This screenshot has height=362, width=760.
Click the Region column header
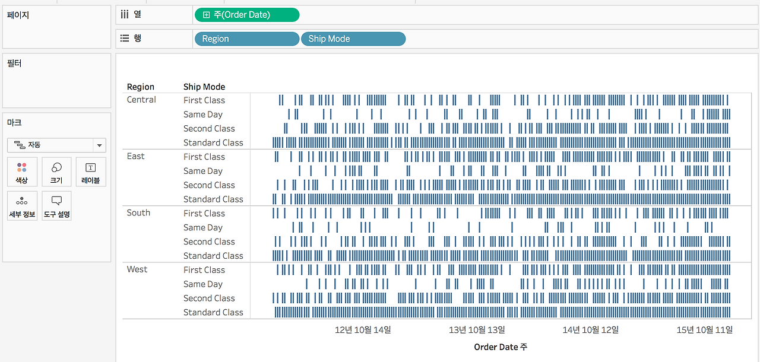[x=141, y=87]
